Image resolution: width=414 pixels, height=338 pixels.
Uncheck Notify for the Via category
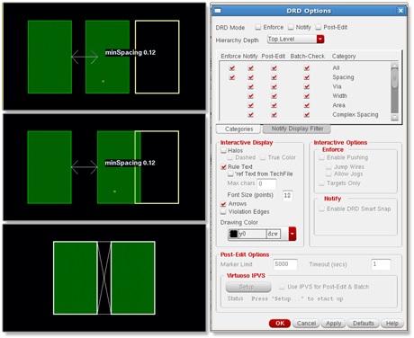coord(251,86)
